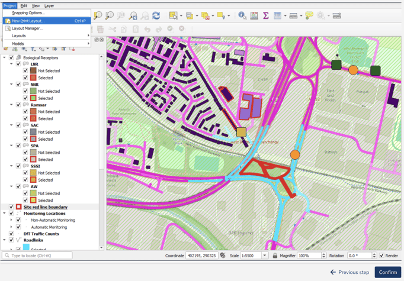Uncheck the Ecological Receptors group checkbox

tap(11, 57)
